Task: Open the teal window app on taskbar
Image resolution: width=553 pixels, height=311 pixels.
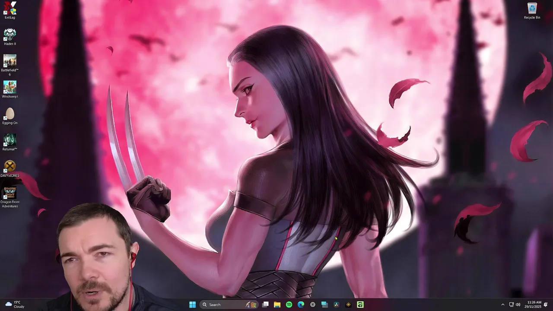Action: tap(324, 305)
